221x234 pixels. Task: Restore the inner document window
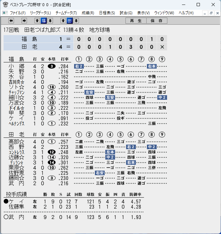(x=211, y=13)
